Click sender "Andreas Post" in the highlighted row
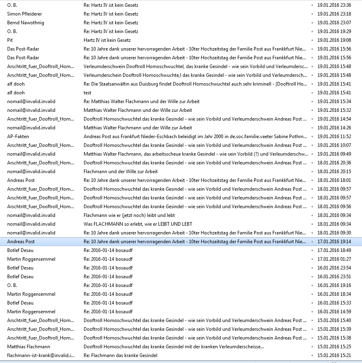Screen dimensions: 362x363 tap(21, 242)
